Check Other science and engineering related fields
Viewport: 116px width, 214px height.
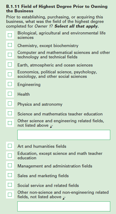click(x=10, y=123)
